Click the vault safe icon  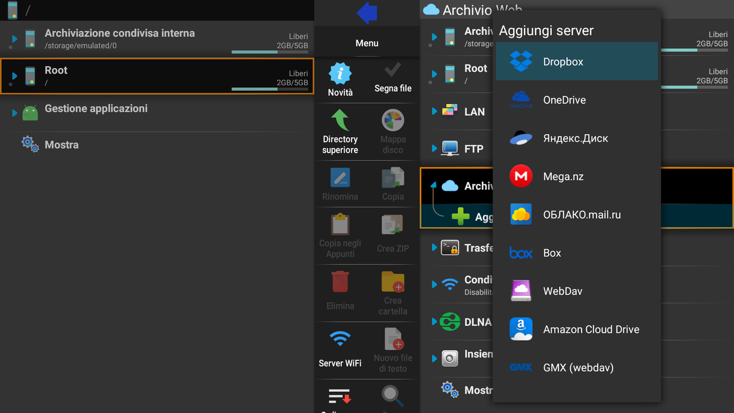point(450,359)
